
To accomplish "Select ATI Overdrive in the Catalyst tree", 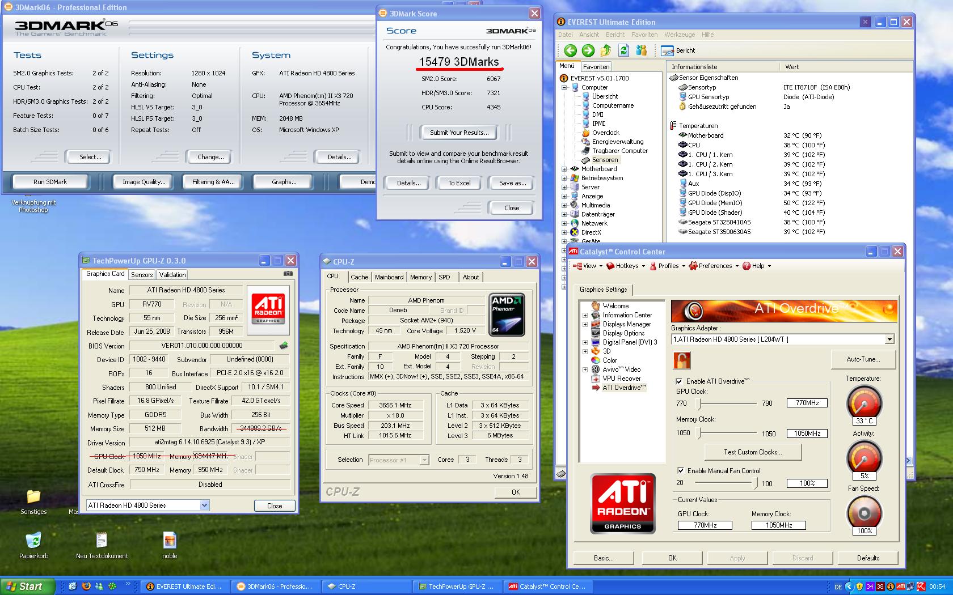I will [623, 388].
